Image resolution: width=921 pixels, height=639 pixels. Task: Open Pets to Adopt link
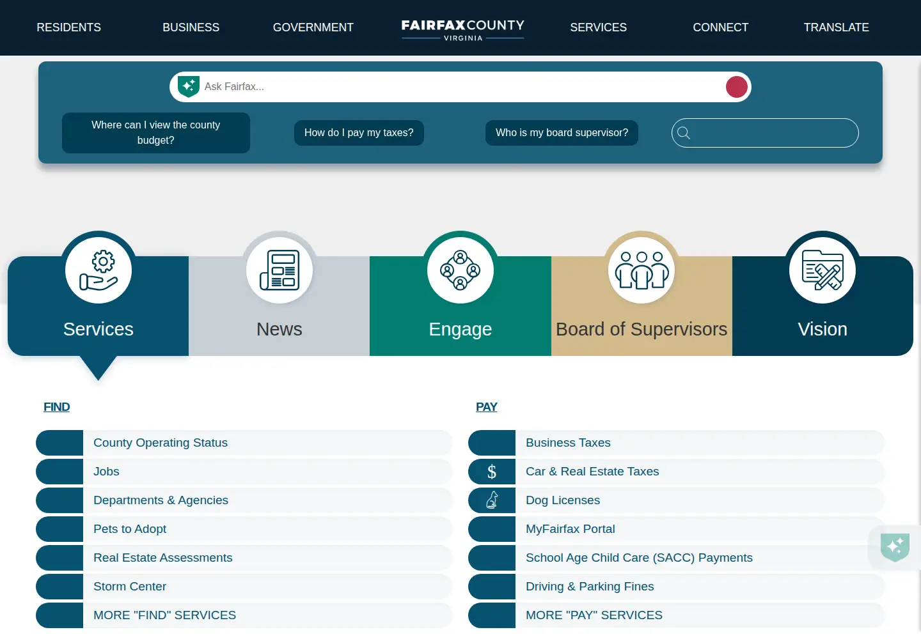coord(244,529)
